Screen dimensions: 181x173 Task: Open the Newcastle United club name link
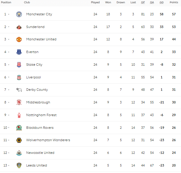[40, 153]
